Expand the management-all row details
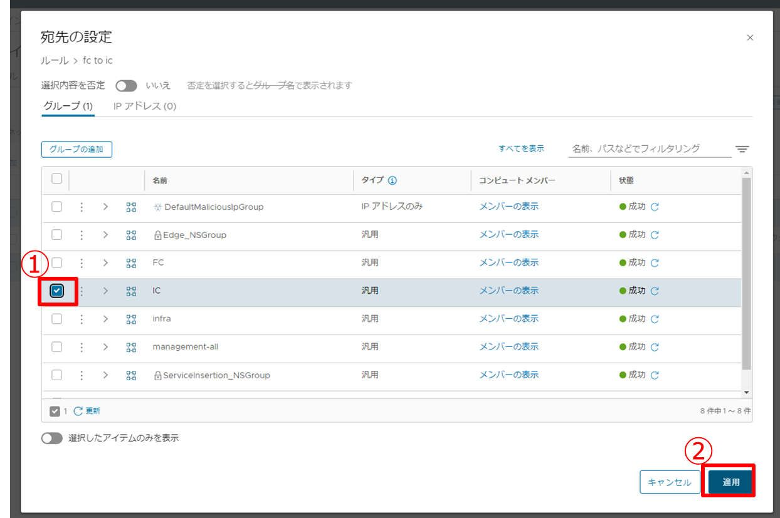This screenshot has height=518, width=780. point(105,347)
